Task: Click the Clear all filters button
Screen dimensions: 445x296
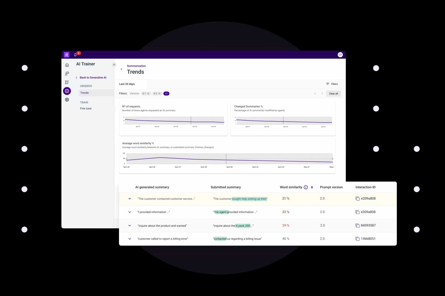Action: click(333, 93)
